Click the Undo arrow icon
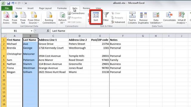The image size is (191, 107). [13, 3]
